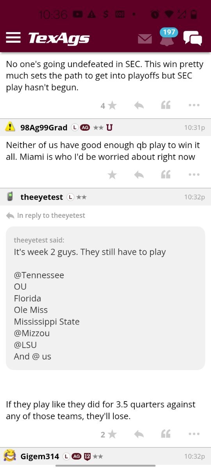211x471 pixels.
Task: Go to the TexAgs home logo
Action: click(59, 38)
